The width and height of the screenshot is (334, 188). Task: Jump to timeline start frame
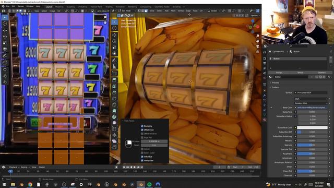124,167
